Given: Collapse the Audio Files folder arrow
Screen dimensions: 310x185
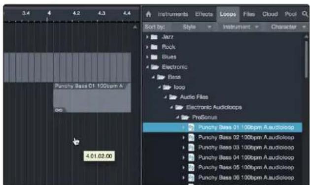Looking at the screenshot, I should [x=166, y=97].
